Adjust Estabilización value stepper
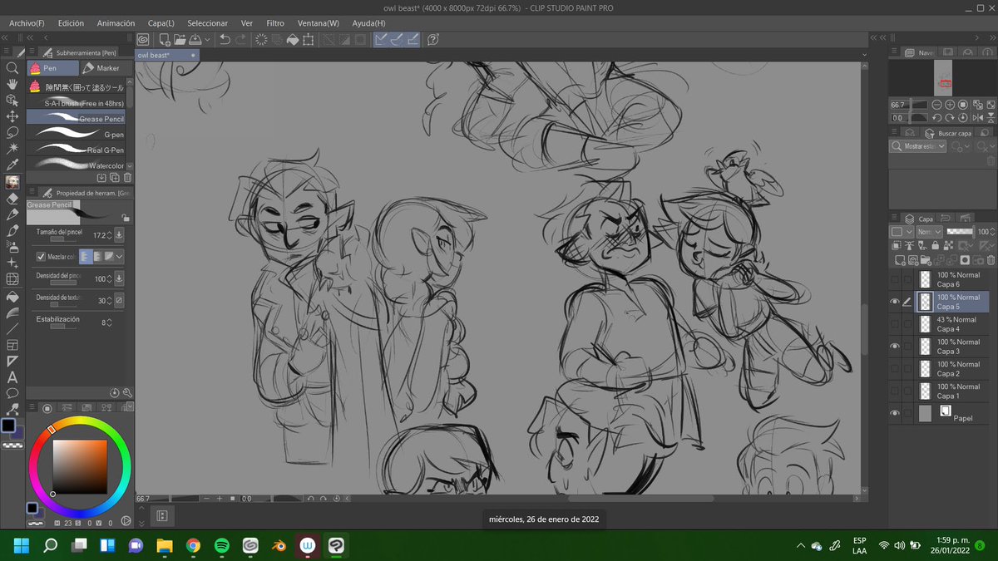Viewport: 998px width, 561px height. [x=110, y=322]
